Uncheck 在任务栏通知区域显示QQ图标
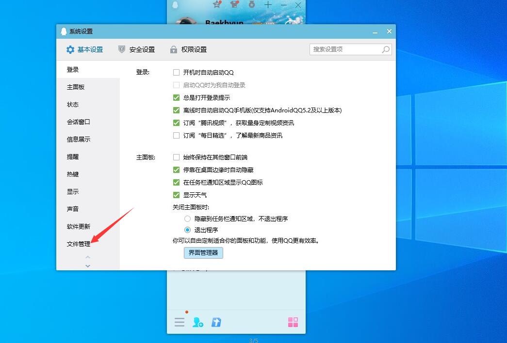Viewport: 507px width, 343px height. tap(176, 183)
